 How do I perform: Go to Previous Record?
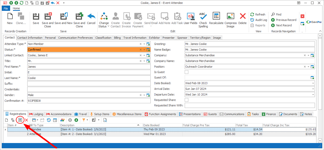tap(284, 20)
